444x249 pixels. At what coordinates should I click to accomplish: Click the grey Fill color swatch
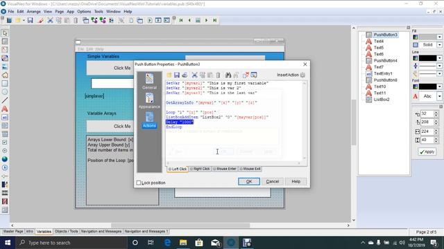click(427, 37)
